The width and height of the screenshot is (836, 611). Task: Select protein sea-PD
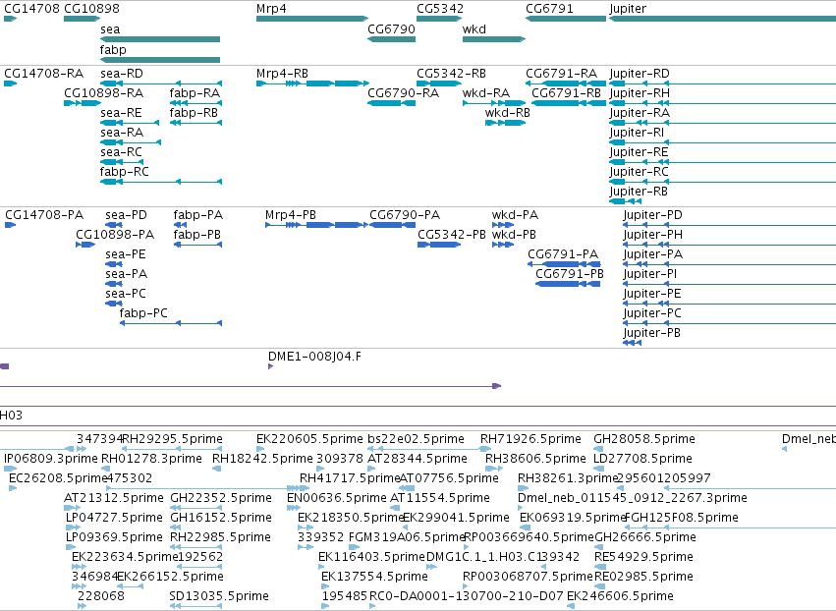(x=114, y=225)
